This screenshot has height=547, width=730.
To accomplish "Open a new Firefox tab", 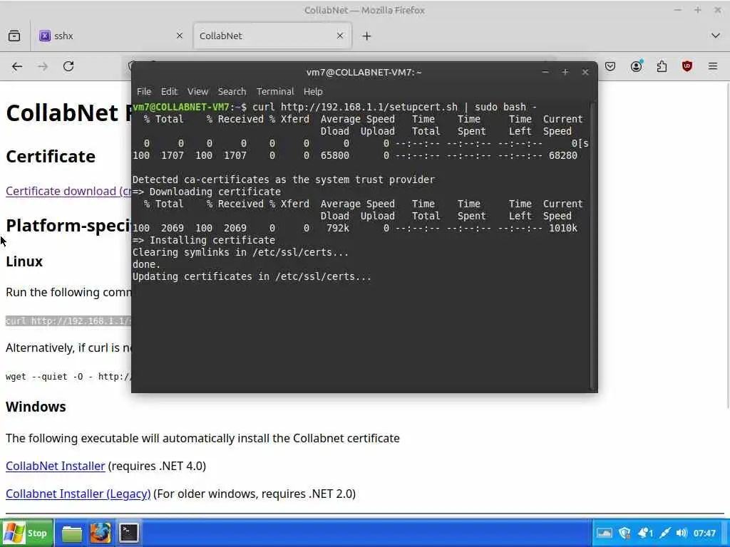I will tap(366, 36).
